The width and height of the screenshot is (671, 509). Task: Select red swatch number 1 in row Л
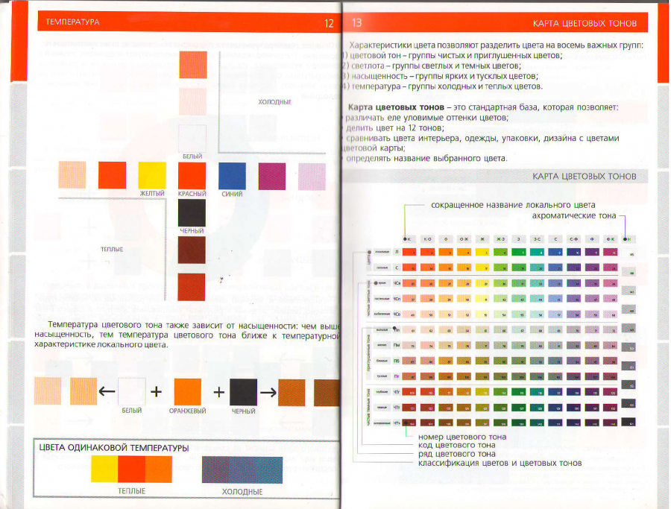coord(409,252)
